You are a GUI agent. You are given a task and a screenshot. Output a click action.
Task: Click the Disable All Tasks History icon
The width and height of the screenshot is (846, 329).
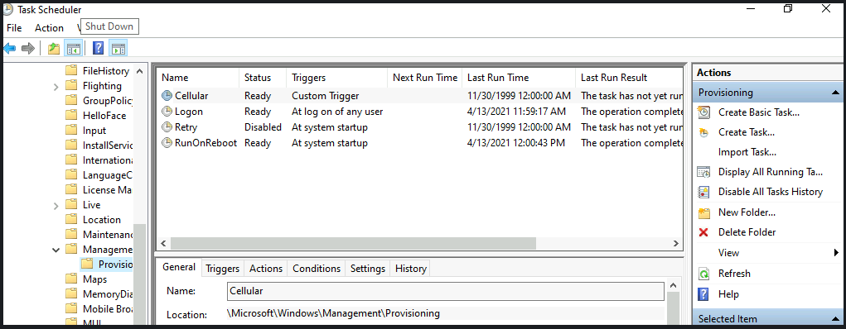point(703,193)
